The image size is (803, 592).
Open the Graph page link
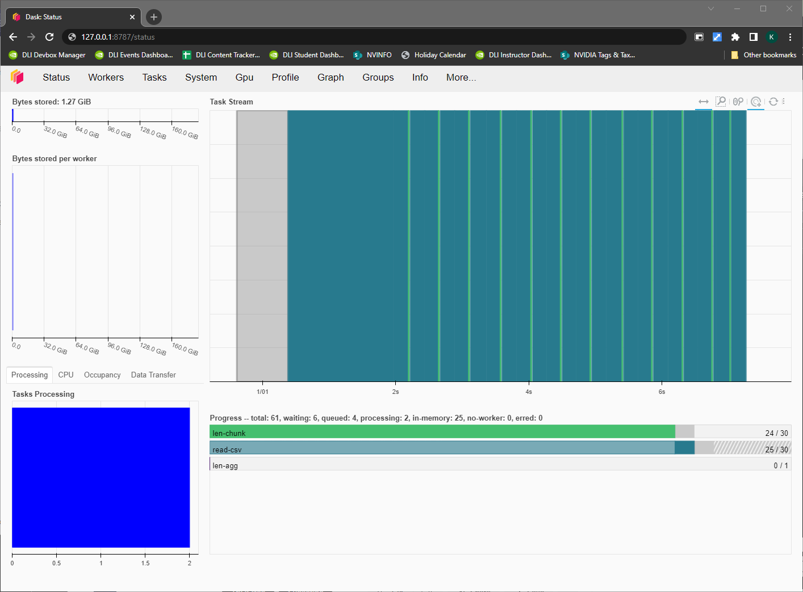[x=331, y=77]
